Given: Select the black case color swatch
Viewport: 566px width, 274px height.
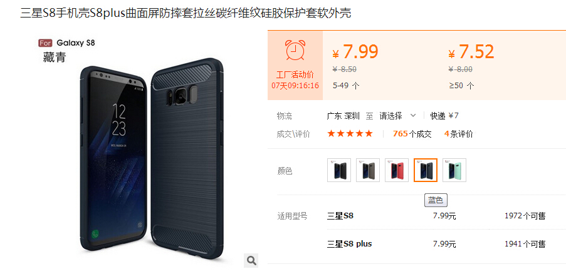Looking at the screenshot, I should point(339,170).
